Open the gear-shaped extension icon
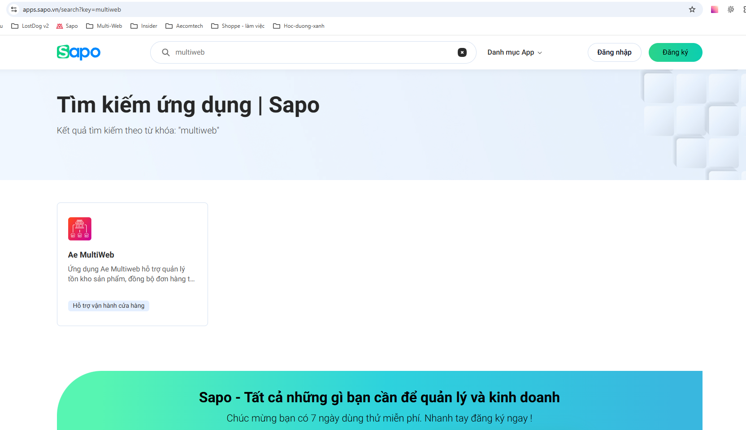Screen dimensions: 746x430 pyautogui.click(x=731, y=9)
